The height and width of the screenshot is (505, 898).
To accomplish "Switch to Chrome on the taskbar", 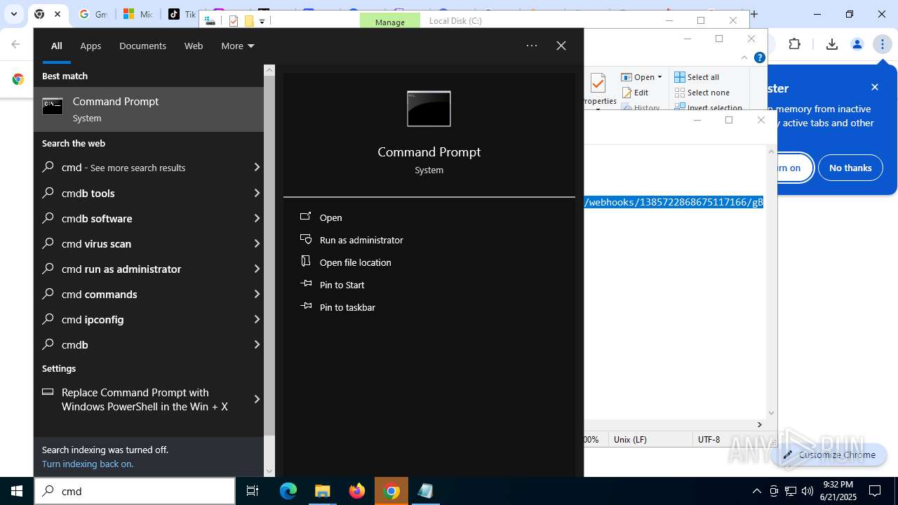I will point(392,491).
